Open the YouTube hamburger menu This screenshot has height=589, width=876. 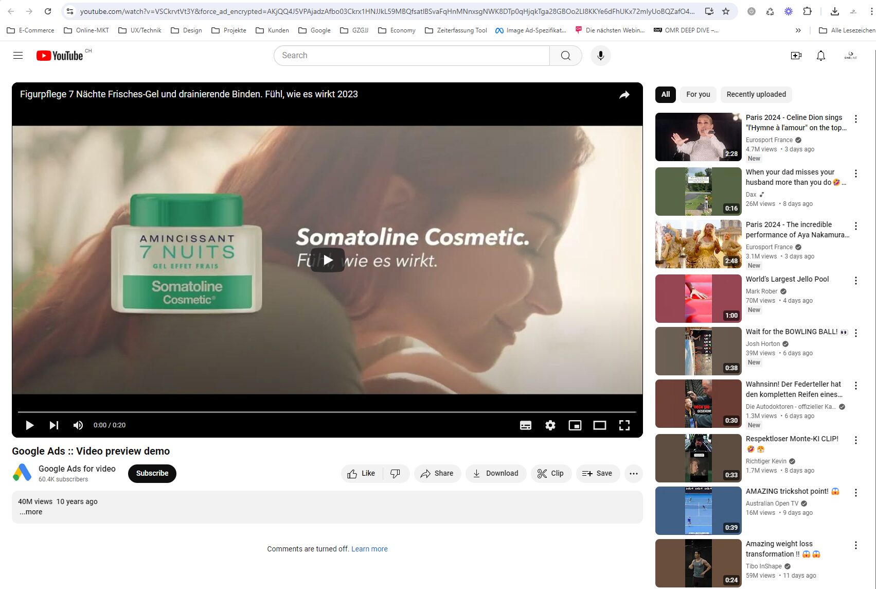click(18, 55)
